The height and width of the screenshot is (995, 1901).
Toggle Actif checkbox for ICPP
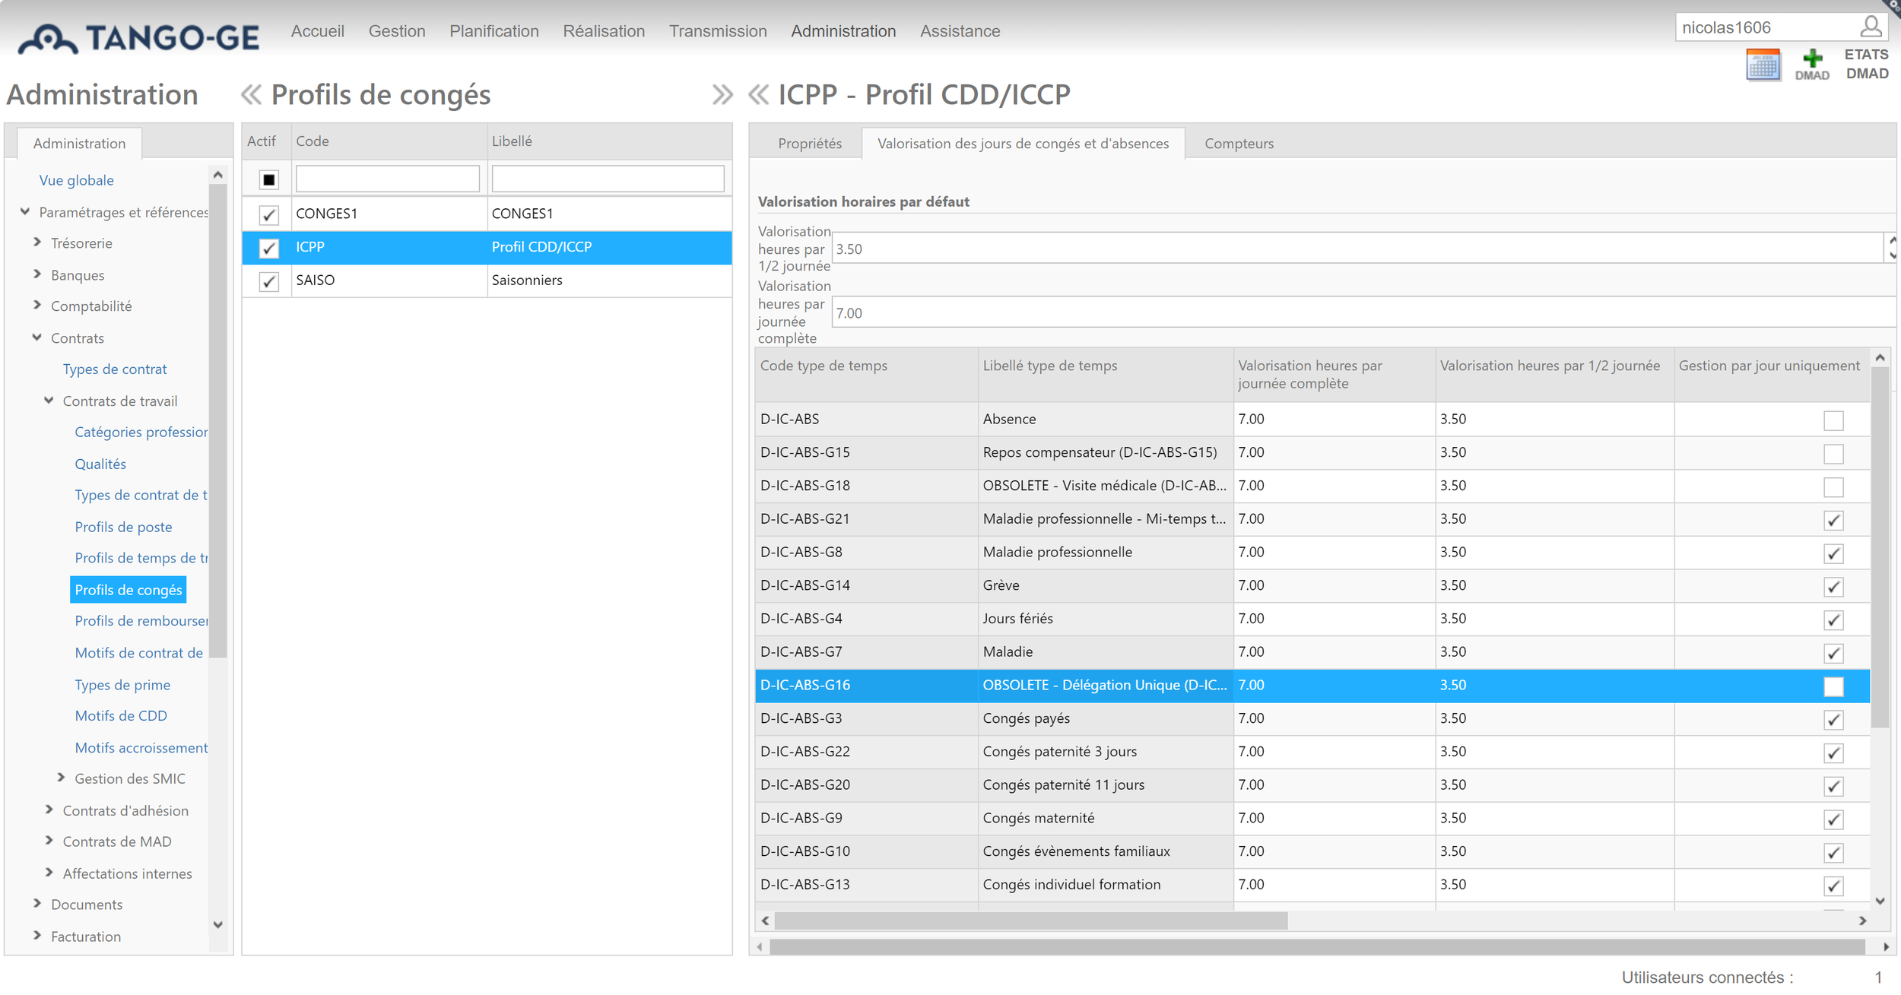point(268,248)
